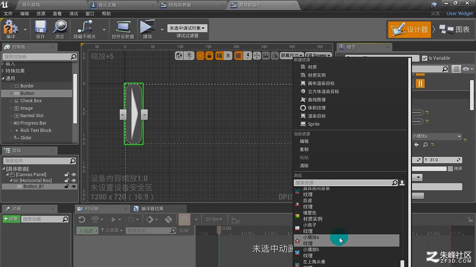
Task: Open the View (查看) menu
Action: 57,14
